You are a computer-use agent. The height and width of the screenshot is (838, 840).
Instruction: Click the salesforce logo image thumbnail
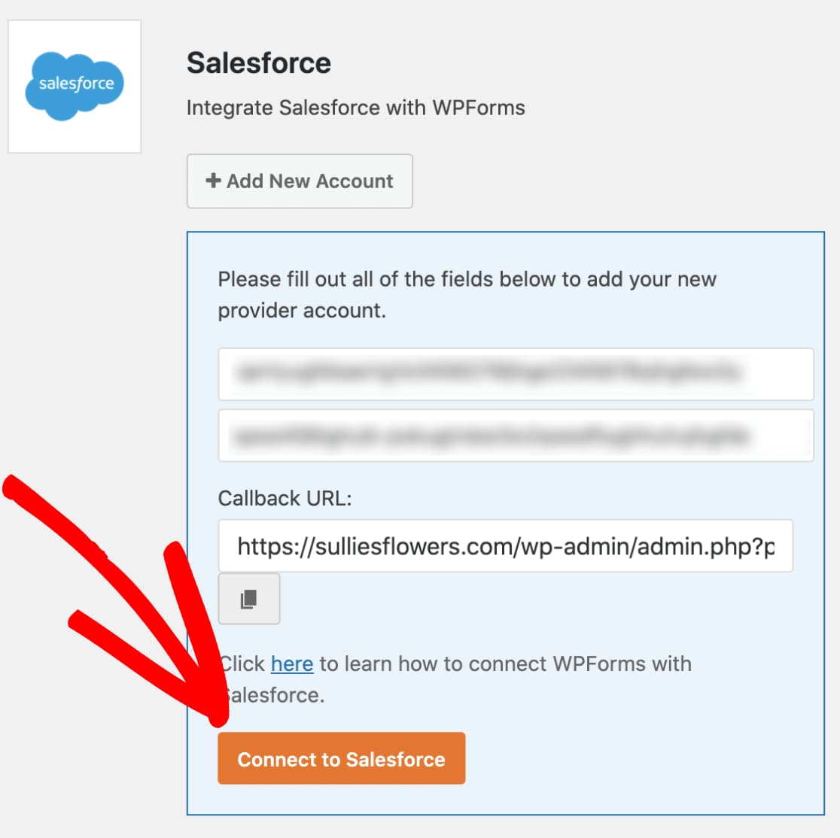[74, 87]
